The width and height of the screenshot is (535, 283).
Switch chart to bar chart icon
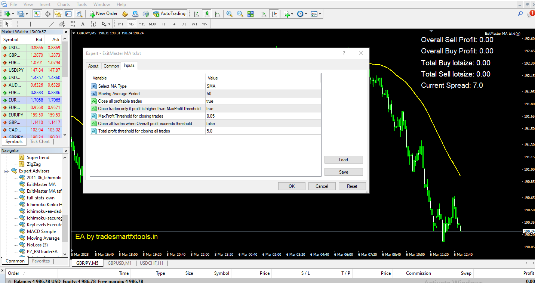point(196,14)
